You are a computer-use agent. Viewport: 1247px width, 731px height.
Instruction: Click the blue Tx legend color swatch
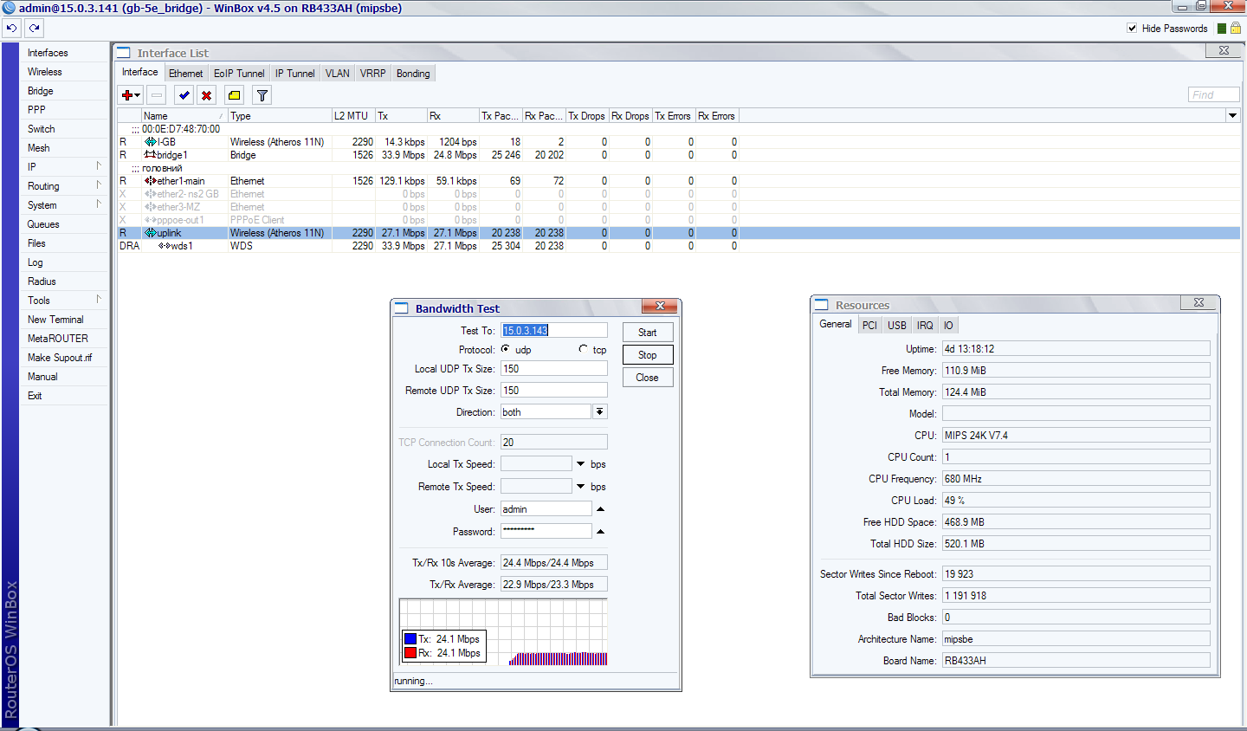(410, 639)
